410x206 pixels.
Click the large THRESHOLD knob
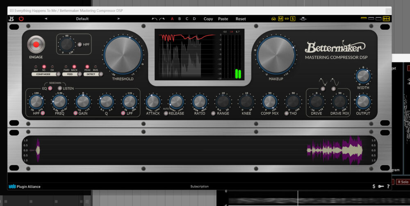(x=123, y=55)
